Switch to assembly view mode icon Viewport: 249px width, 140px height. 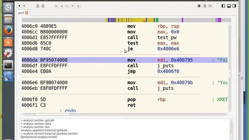point(199,6)
